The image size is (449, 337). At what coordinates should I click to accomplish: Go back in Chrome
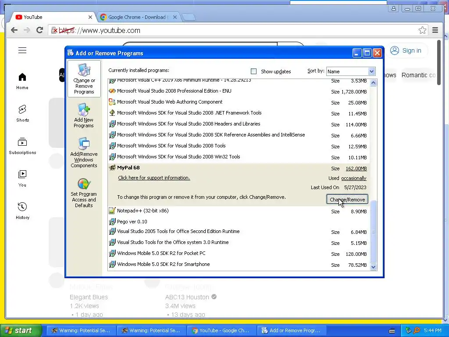coord(14,30)
